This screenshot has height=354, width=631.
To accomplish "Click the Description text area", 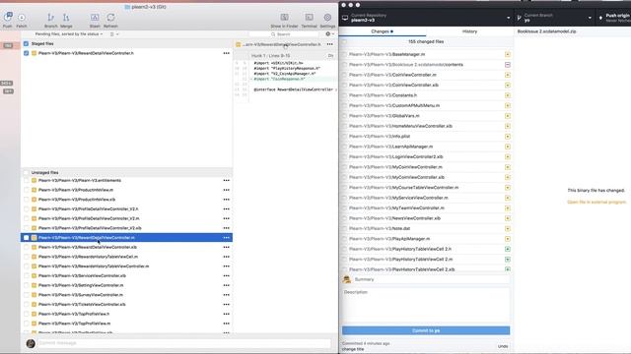I will coord(426,306).
